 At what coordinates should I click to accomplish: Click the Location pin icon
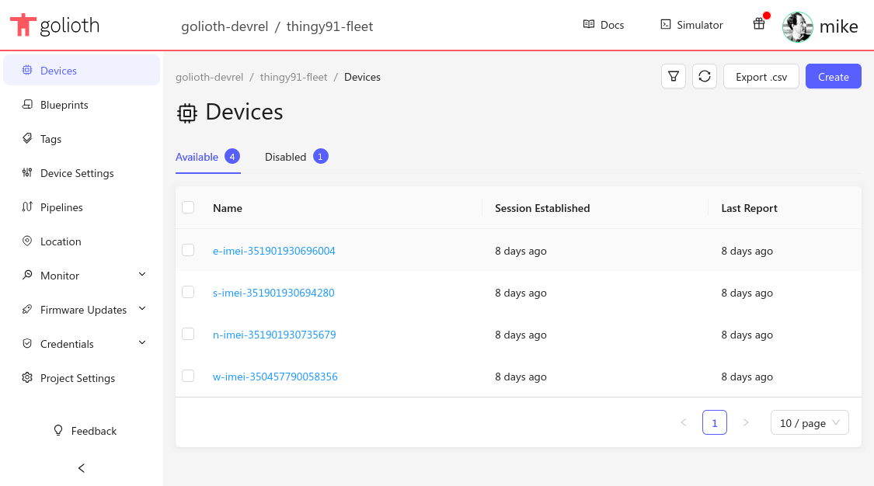coord(27,241)
